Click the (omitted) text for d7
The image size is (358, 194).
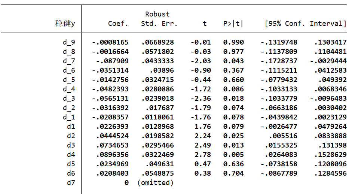[155, 183]
